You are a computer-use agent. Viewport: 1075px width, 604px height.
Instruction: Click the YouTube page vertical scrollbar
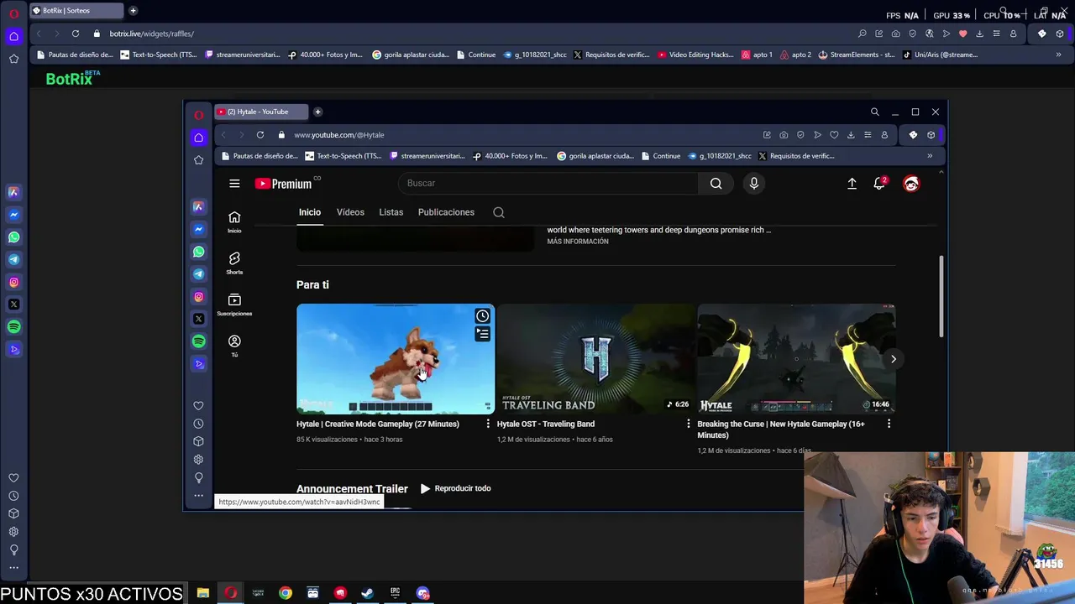pyautogui.click(x=941, y=297)
